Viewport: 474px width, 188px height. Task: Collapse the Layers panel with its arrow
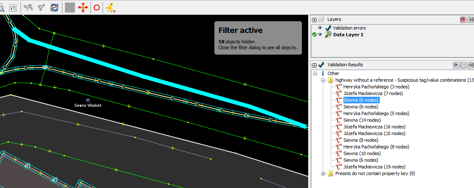click(x=314, y=20)
